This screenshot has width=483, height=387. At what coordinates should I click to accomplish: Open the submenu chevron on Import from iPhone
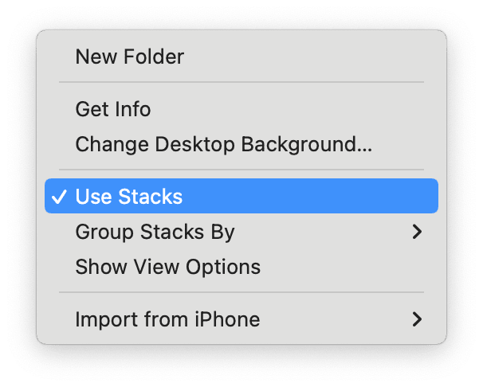tap(416, 319)
